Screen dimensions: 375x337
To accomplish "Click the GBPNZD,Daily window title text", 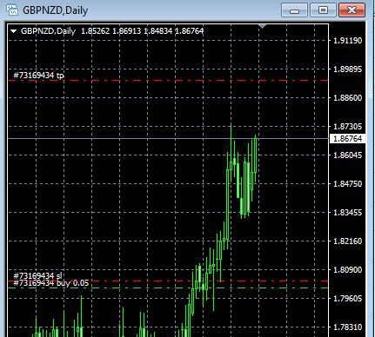I will pyautogui.click(x=55, y=10).
